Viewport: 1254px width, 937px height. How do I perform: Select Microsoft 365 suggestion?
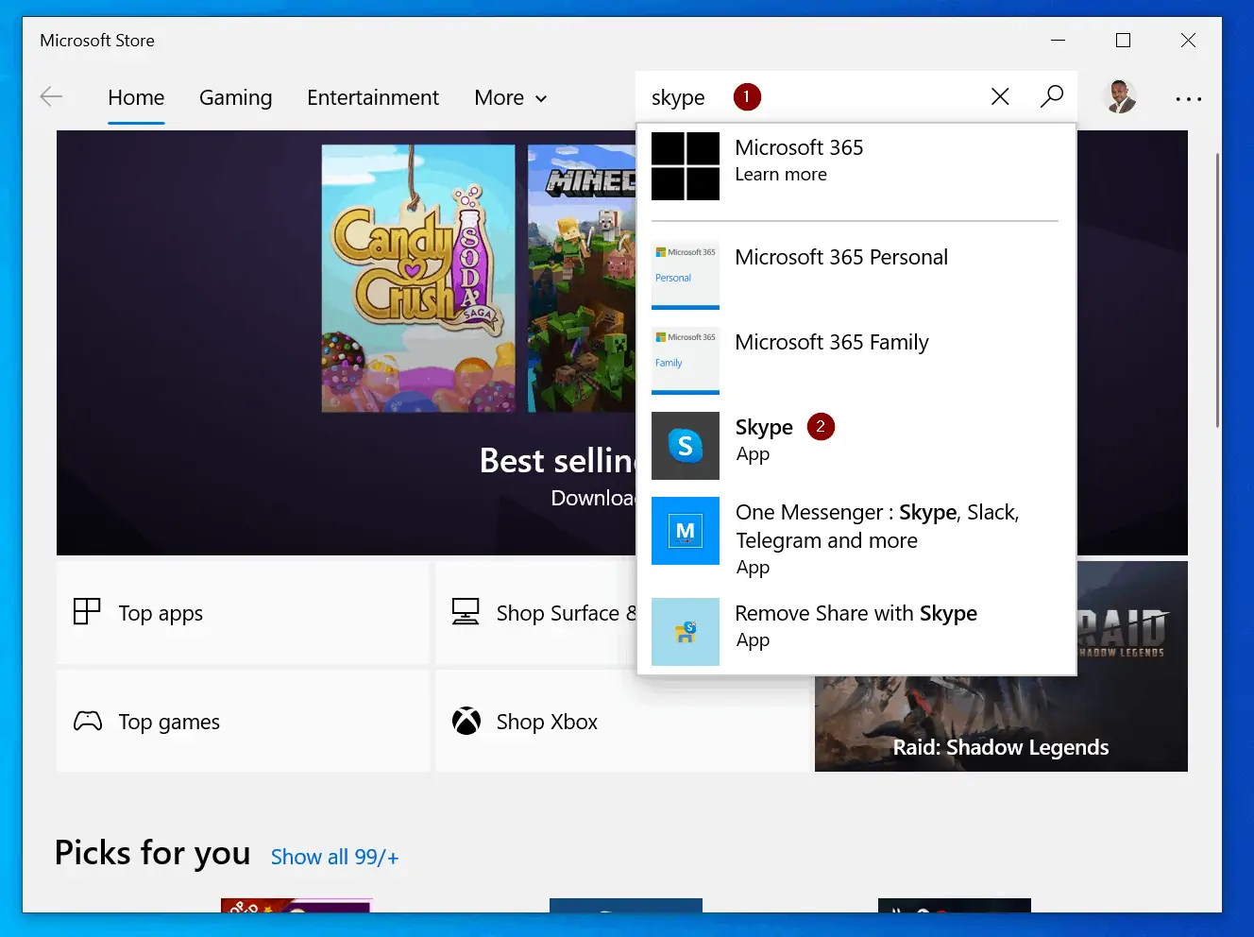click(856, 166)
